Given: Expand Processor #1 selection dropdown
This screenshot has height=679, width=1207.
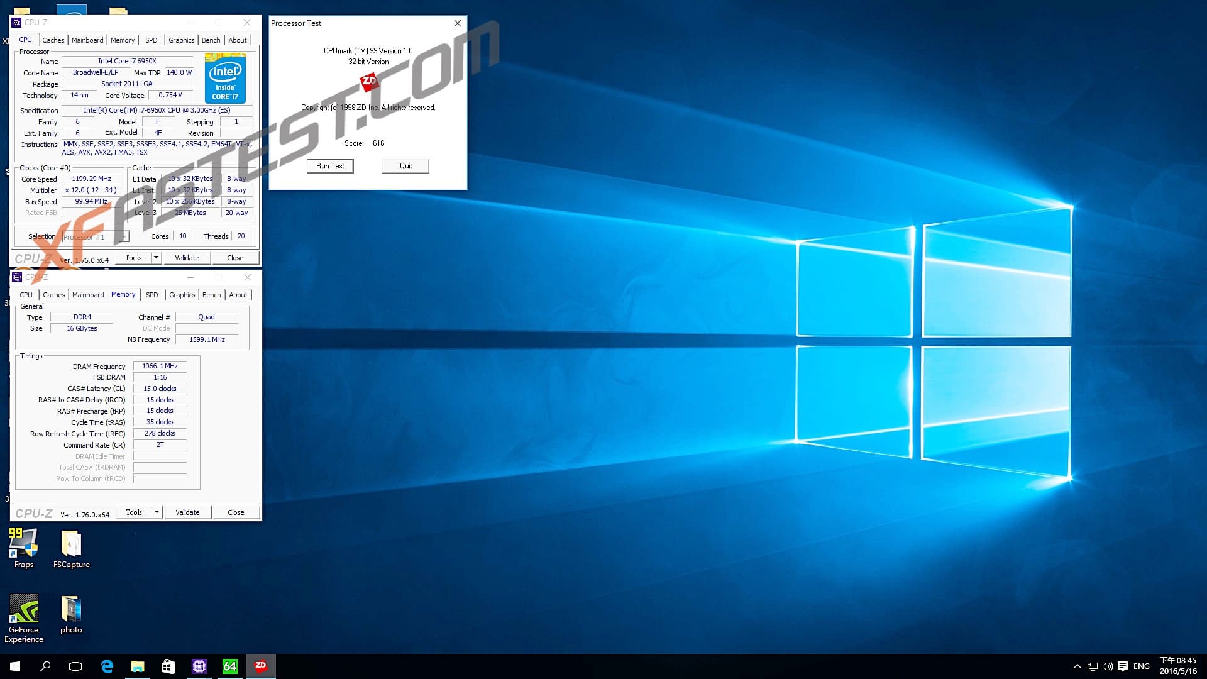Looking at the screenshot, I should click(124, 237).
